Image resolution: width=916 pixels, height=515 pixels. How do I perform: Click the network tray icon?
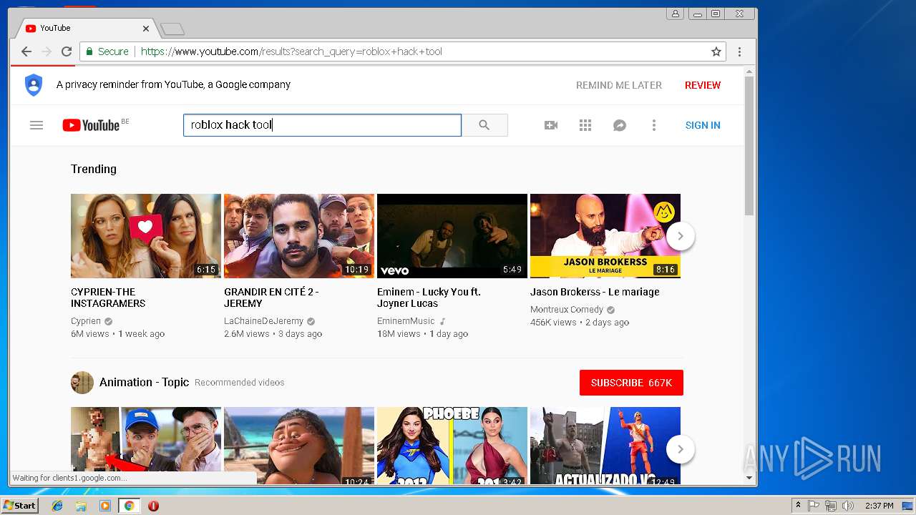coord(831,506)
